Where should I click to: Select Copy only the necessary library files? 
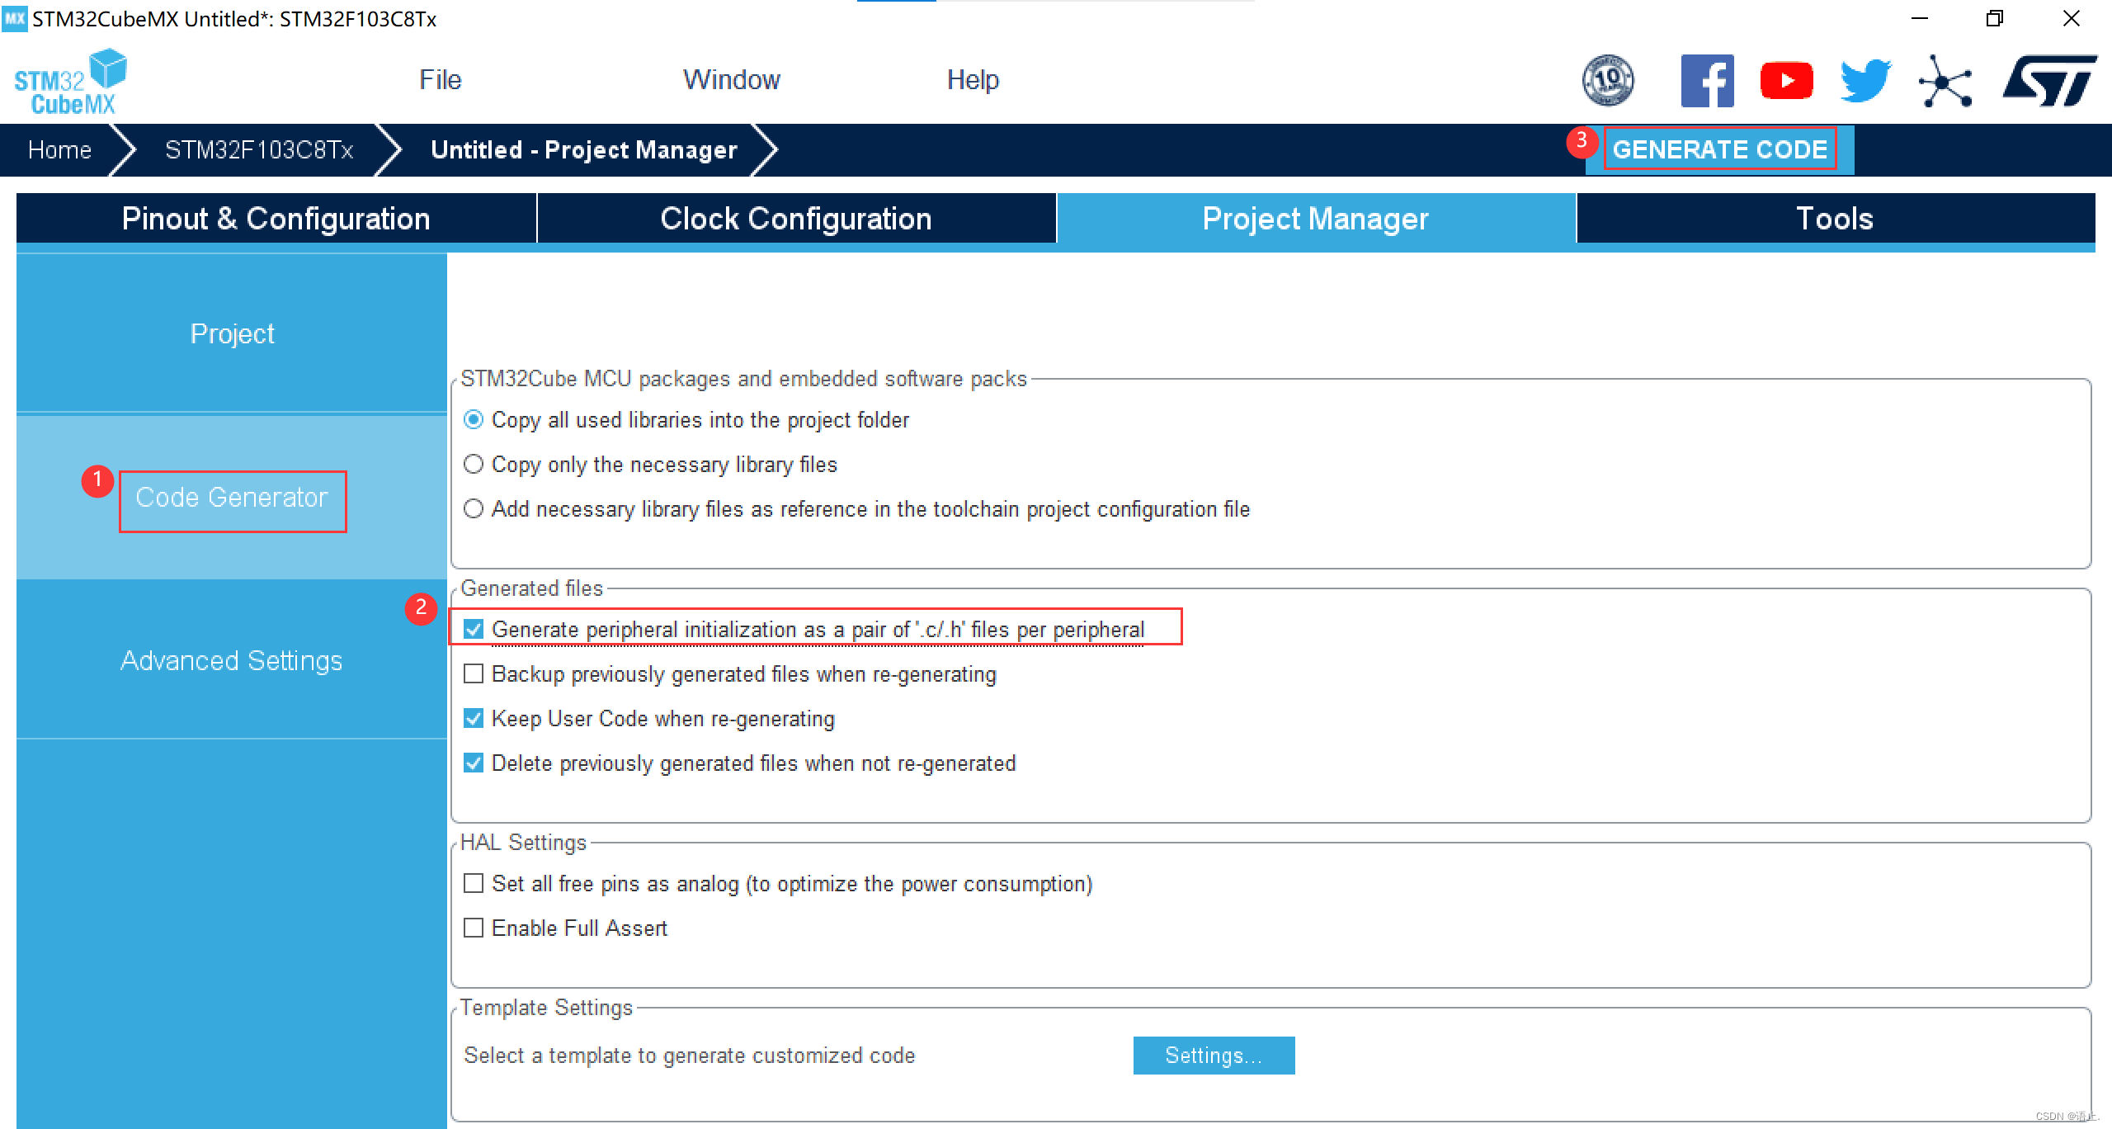coord(474,465)
